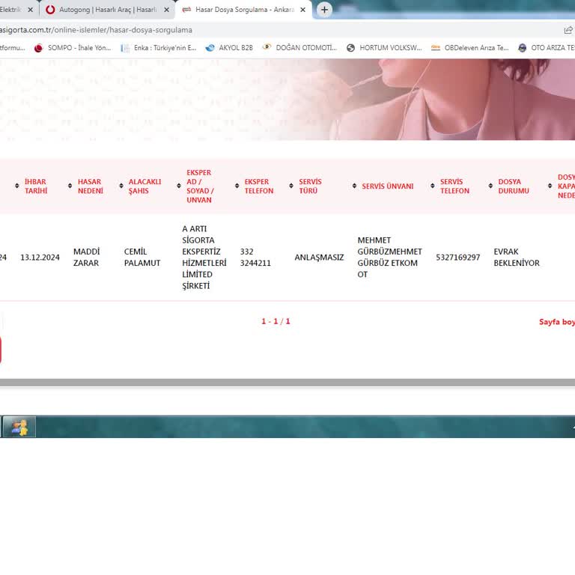This screenshot has height=575, width=575.
Task: Click the sort arrows before EKSPER TELEFON
Action: coord(237,186)
